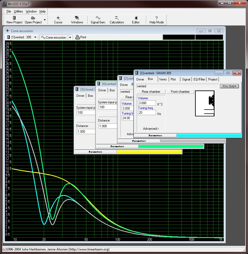The width and height of the screenshot is (248, 254).
Task: Click Distance field 1.000 in [4]vented window
Action: tap(108, 126)
